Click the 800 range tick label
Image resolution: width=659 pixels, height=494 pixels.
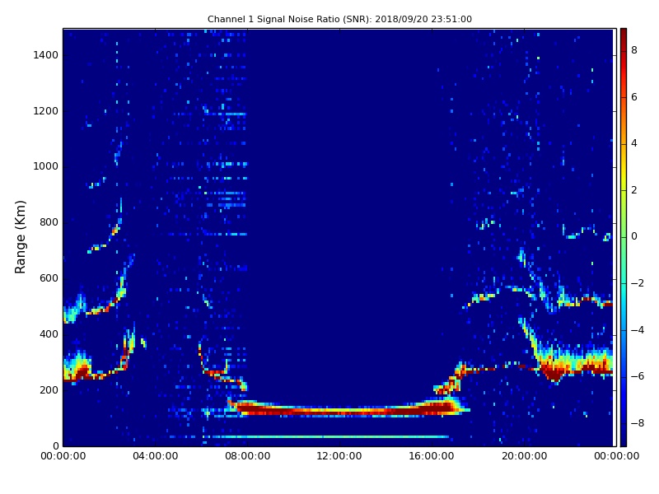click(49, 222)
